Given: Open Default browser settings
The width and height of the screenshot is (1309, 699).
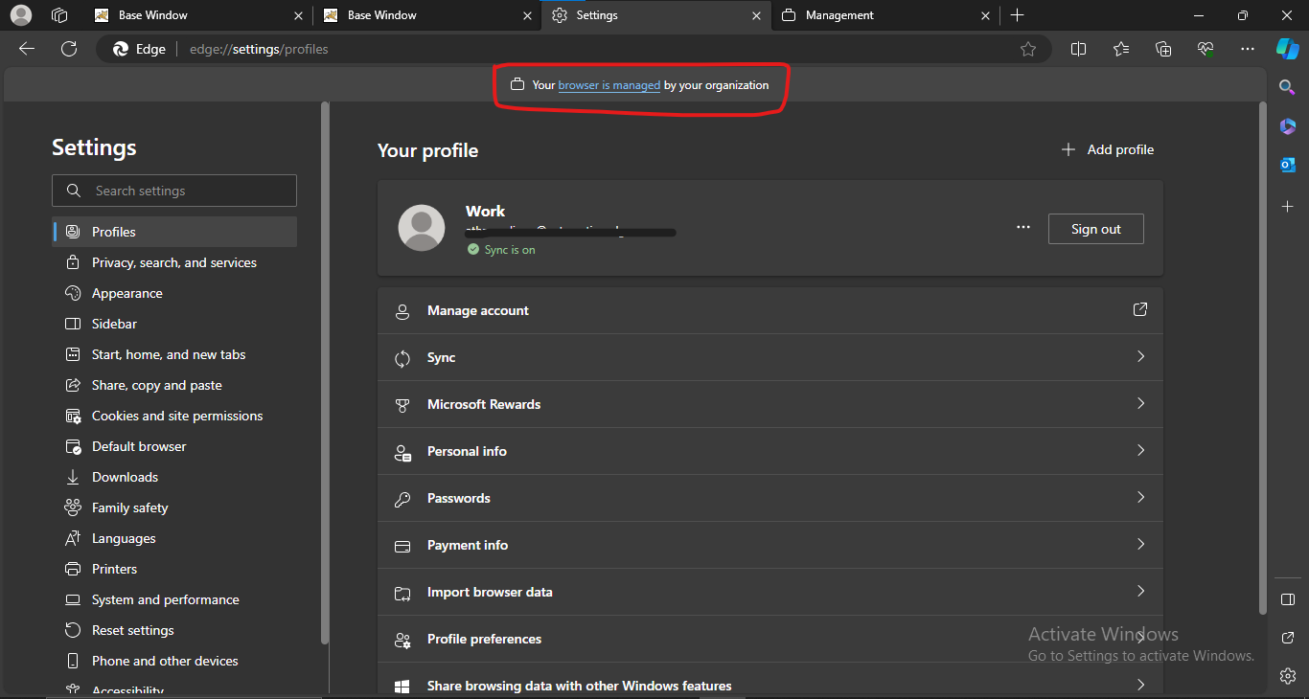Looking at the screenshot, I should point(174,446).
